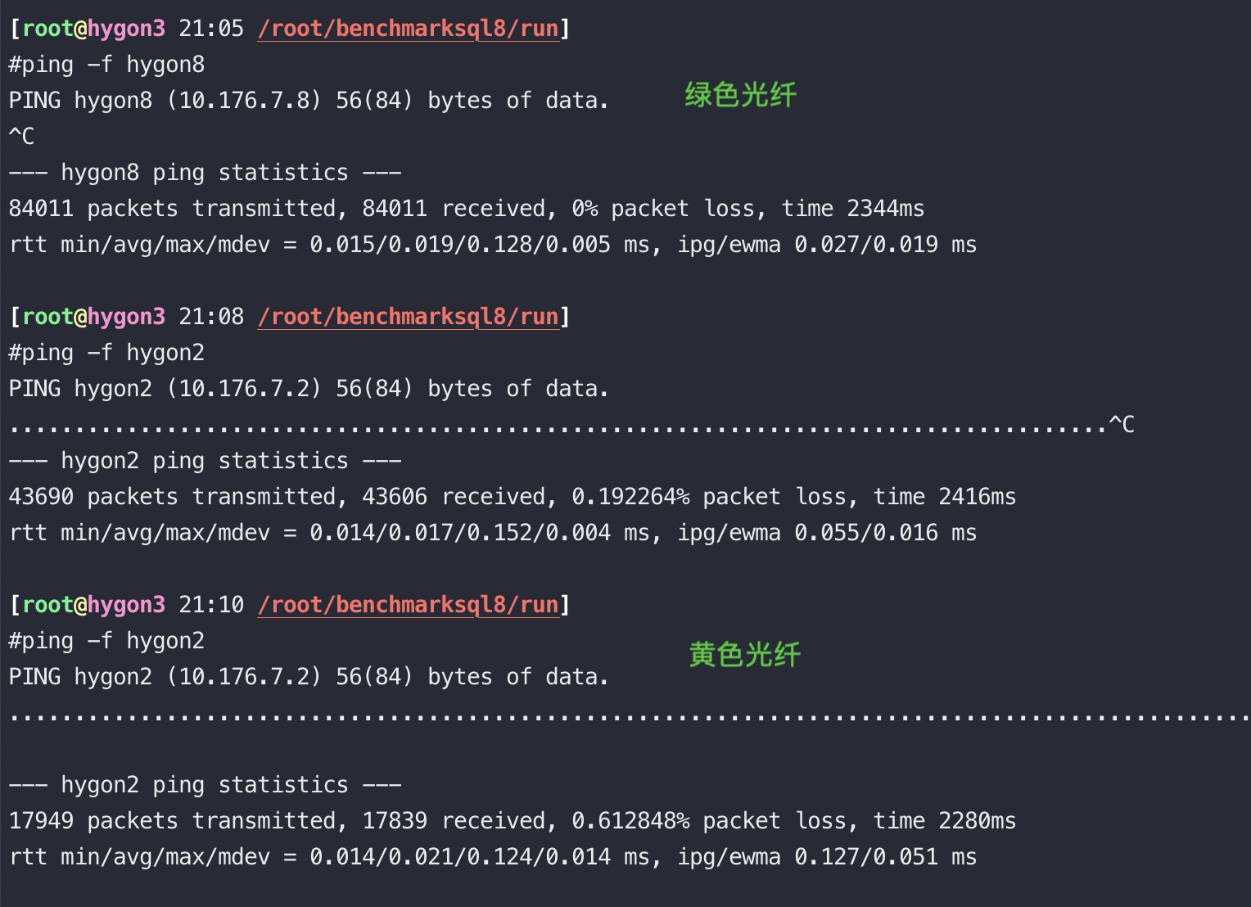
Task: Click the underlined path in the 21:05 prompt
Action: (408, 29)
